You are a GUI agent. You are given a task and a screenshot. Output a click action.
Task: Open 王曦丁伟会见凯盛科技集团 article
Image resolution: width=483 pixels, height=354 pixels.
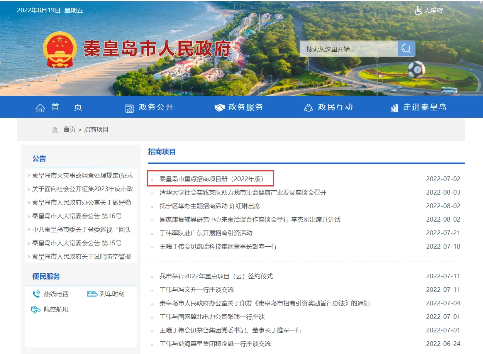pyautogui.click(x=218, y=246)
